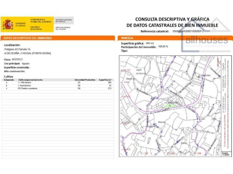The width and height of the screenshot is (233, 174).
Task: Click the 'GOBIERNO DE ESPAÑA' banner text
Action: (20, 25)
